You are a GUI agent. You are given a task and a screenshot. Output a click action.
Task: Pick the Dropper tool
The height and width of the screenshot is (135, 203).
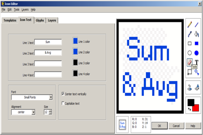(x=189, y=34)
